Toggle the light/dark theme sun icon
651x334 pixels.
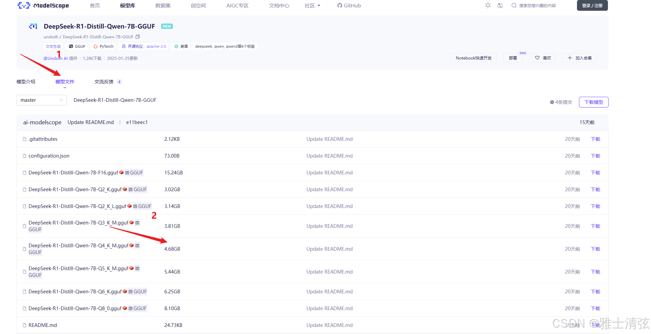coord(488,5)
